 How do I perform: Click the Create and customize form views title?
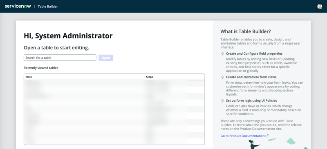click(251, 77)
